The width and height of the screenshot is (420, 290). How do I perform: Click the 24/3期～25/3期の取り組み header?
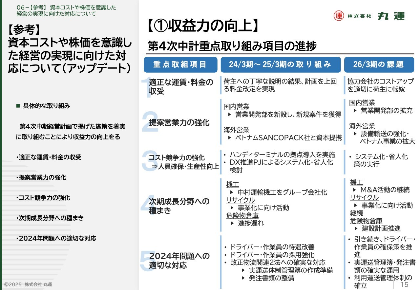click(x=280, y=65)
